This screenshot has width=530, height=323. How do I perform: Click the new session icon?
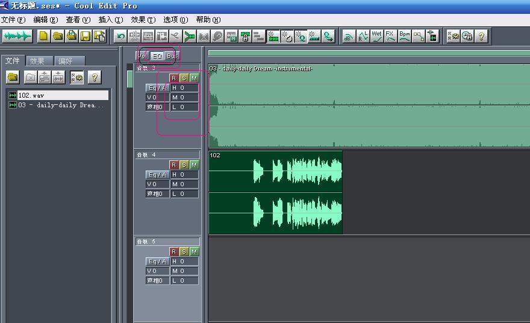[43, 36]
